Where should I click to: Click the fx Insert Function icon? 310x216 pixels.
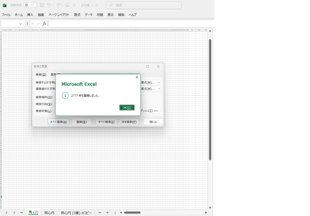tap(44, 24)
